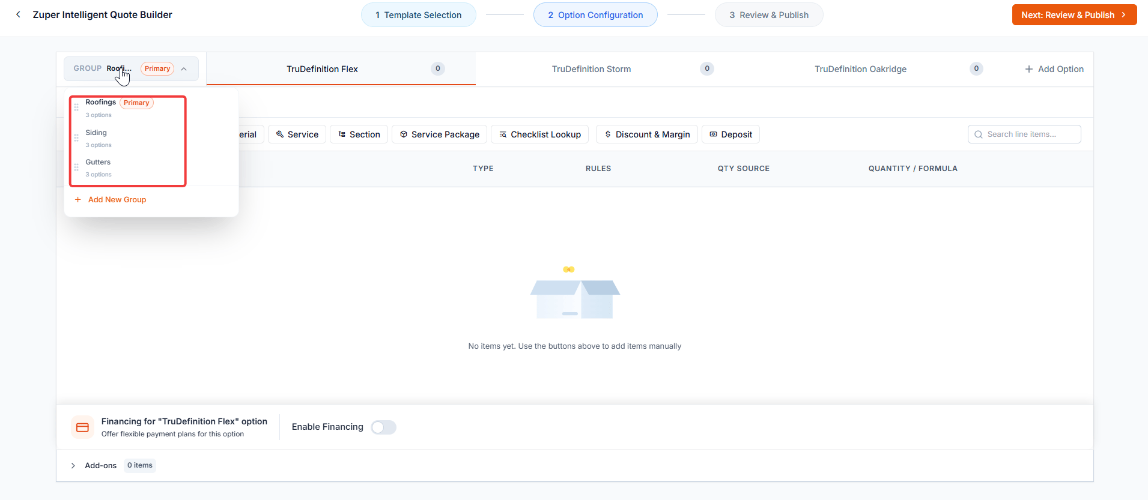
Task: Click the plus icon of Add New Group
Action: pyautogui.click(x=77, y=200)
